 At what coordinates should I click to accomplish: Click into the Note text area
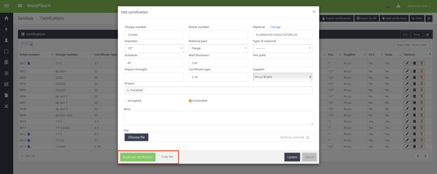point(218,118)
